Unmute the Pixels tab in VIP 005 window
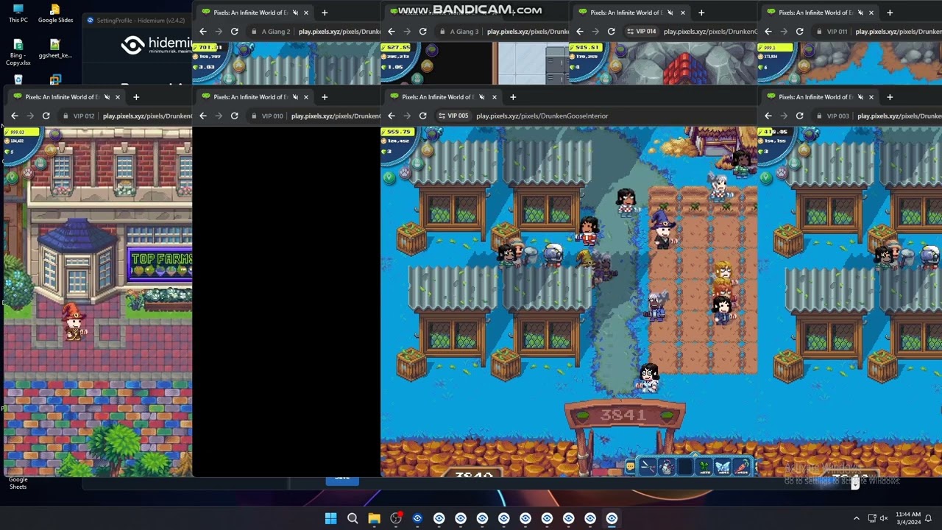942x530 pixels. pyautogui.click(x=483, y=96)
